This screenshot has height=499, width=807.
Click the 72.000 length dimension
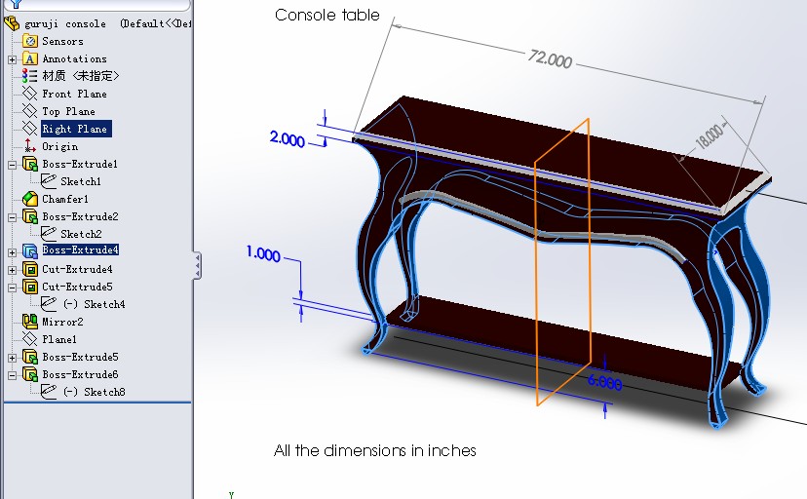tap(550, 58)
